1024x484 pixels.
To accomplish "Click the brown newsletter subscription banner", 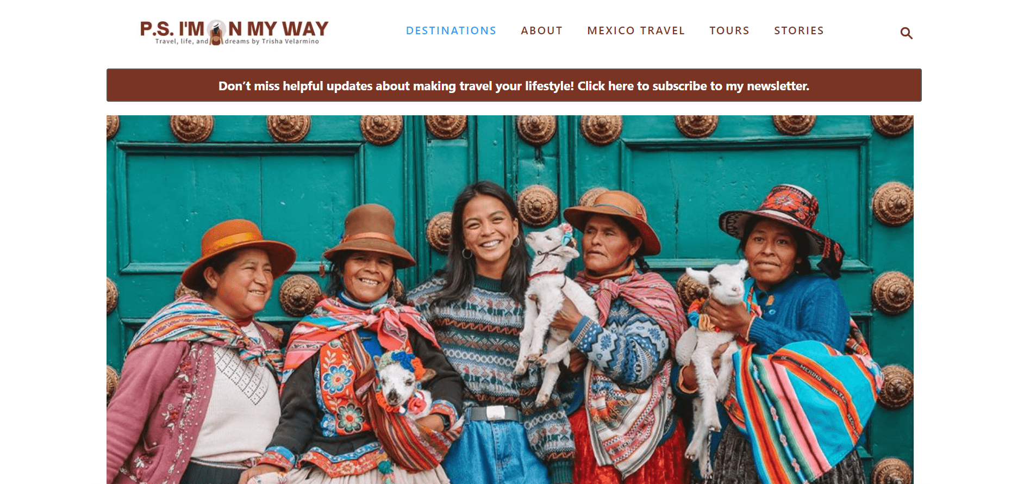I will click(514, 85).
